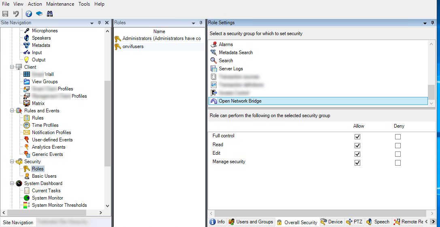Toggle Deny checkbox for Manage security
The image size is (440, 227).
pyautogui.click(x=398, y=163)
